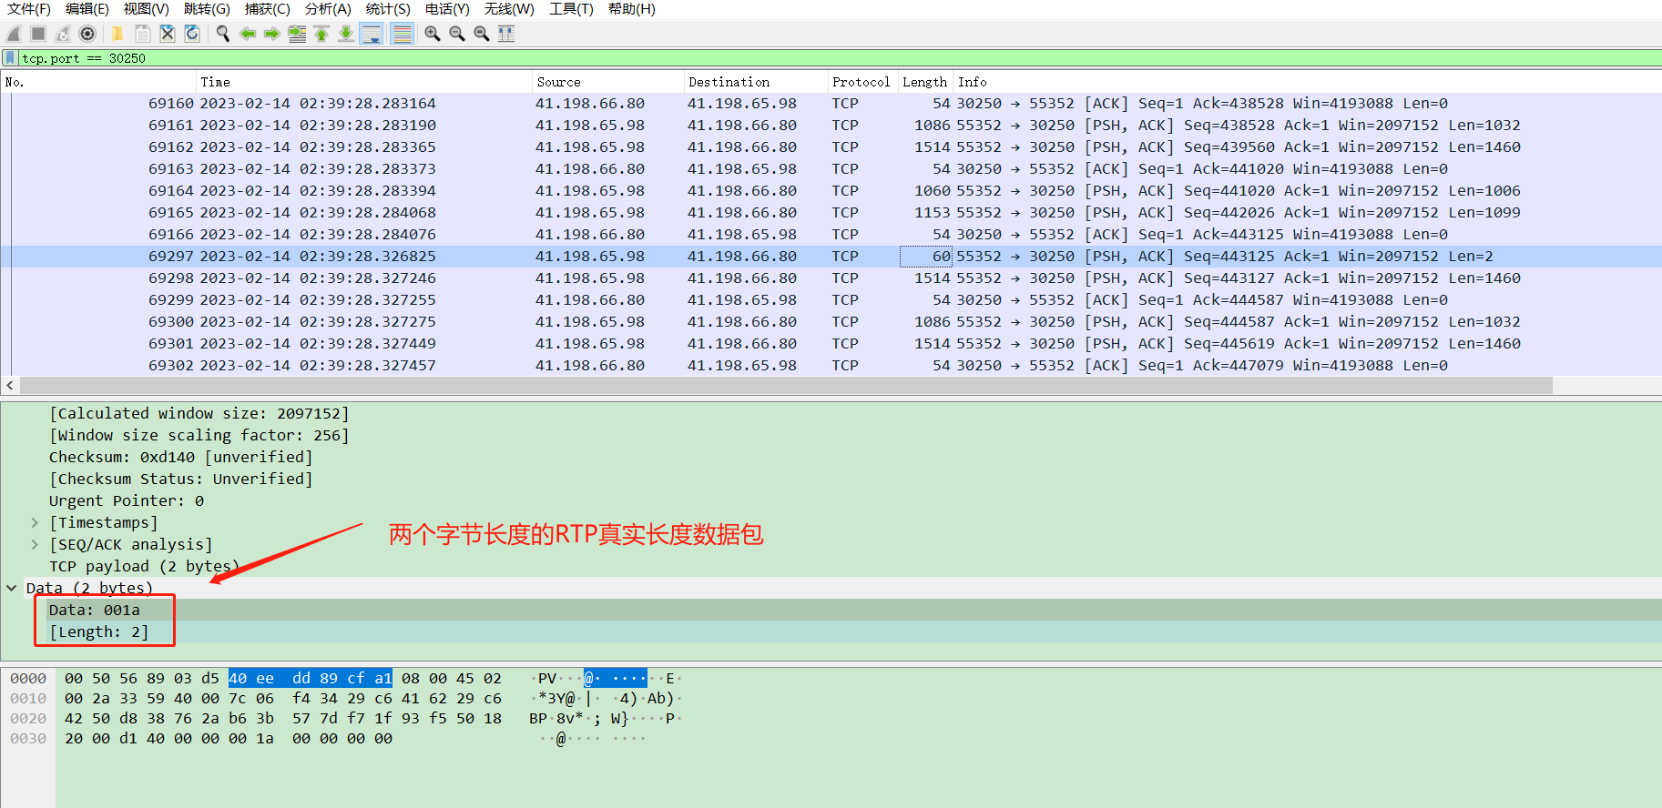The image size is (1662, 808).
Task: Click the filter bookmark icon
Action: 10,58
